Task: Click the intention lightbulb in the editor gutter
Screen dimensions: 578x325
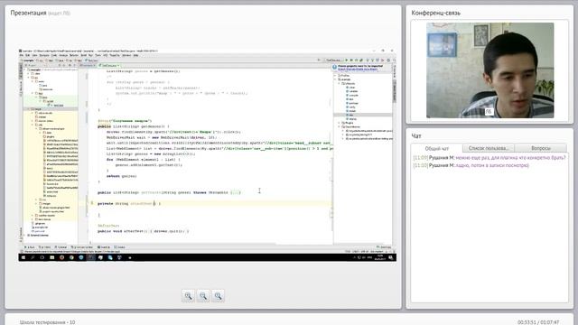Action: click(92, 202)
